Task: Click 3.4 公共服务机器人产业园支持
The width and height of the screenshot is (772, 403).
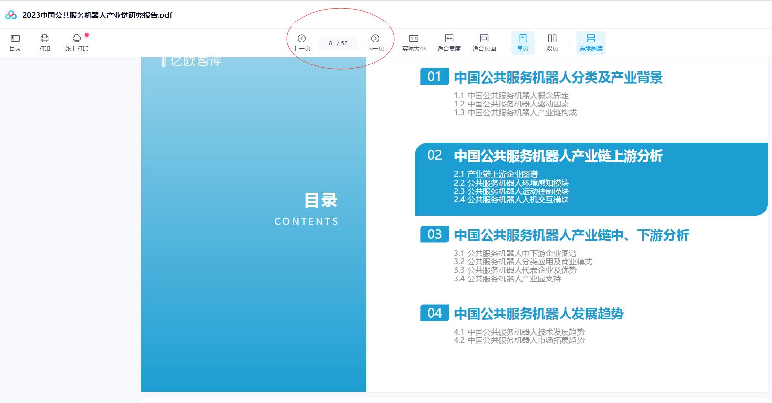Action: pos(507,279)
